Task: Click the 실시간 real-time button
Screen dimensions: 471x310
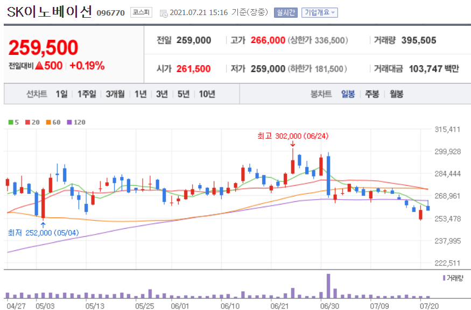Action: pyautogui.click(x=286, y=12)
